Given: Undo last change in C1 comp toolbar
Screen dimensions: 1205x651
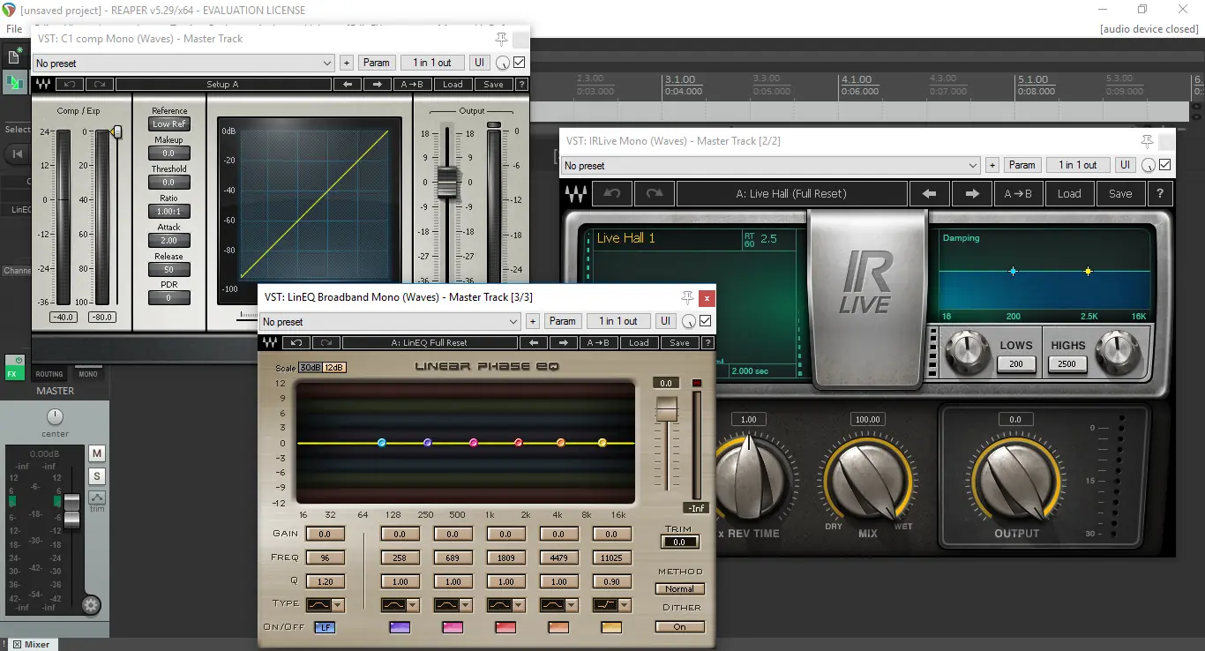Looking at the screenshot, I should point(71,85).
